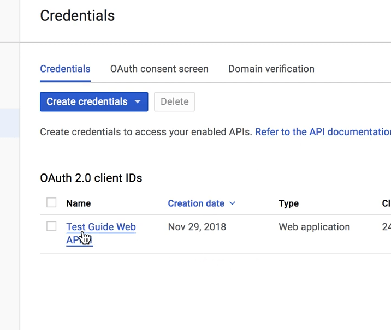The height and width of the screenshot is (330, 391).
Task: Click the Type column header
Action: point(288,203)
